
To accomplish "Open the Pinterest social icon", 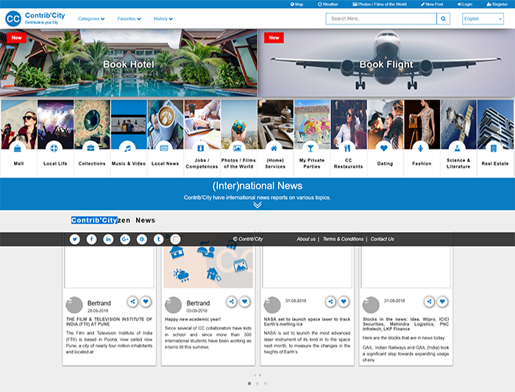I will pyautogui.click(x=142, y=239).
